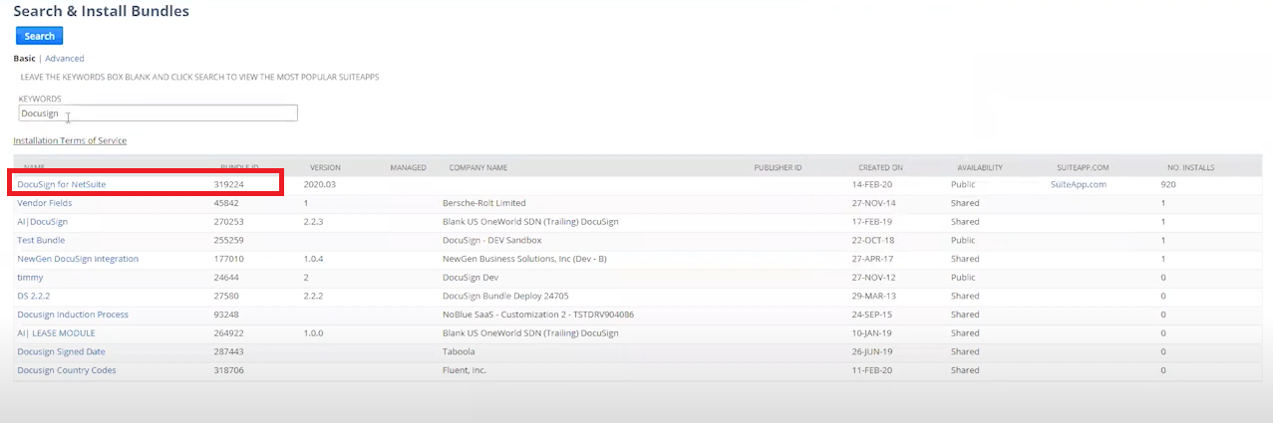
Task: Click Fluent, Inc. company cell
Action: coord(465,370)
